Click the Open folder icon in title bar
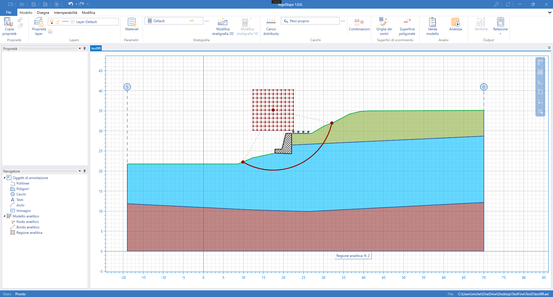The height and width of the screenshot is (297, 553). 22,4
